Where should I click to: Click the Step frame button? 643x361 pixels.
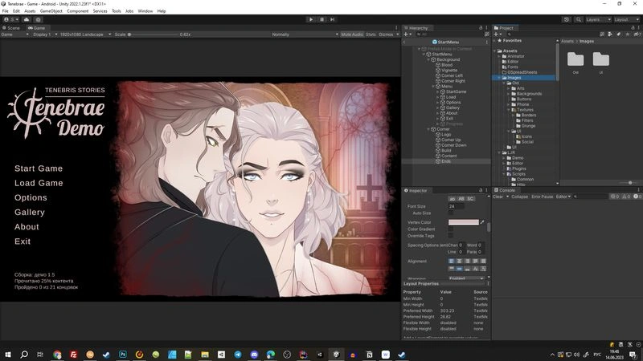tap(333, 19)
